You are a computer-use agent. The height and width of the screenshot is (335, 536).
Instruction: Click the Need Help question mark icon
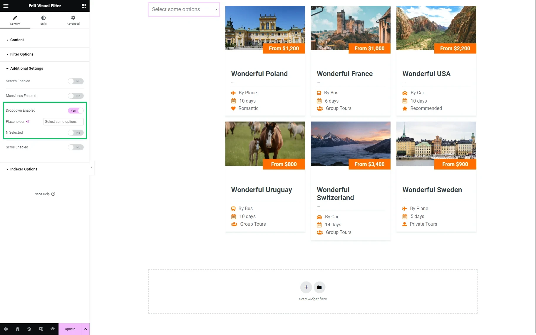[x=53, y=194]
